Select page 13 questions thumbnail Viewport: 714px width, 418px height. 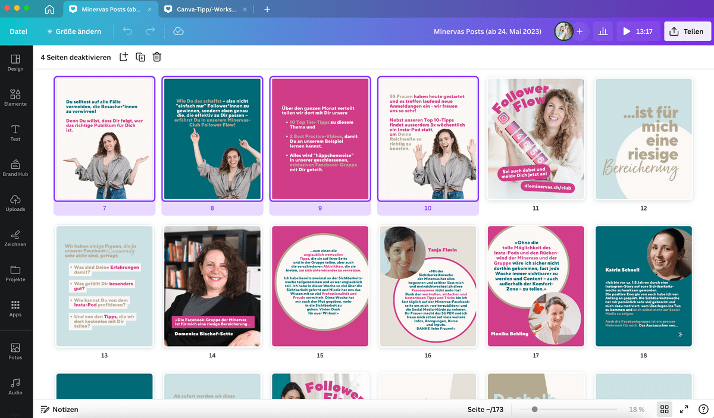[104, 286]
